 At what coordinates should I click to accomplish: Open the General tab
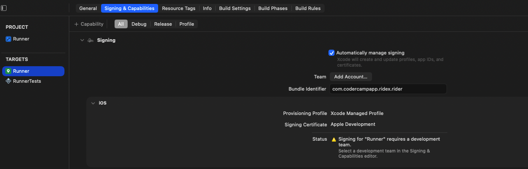click(88, 8)
